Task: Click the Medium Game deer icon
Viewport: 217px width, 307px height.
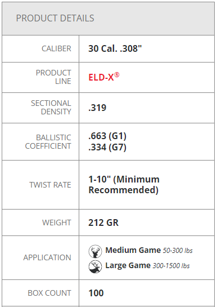Action: (x=95, y=251)
